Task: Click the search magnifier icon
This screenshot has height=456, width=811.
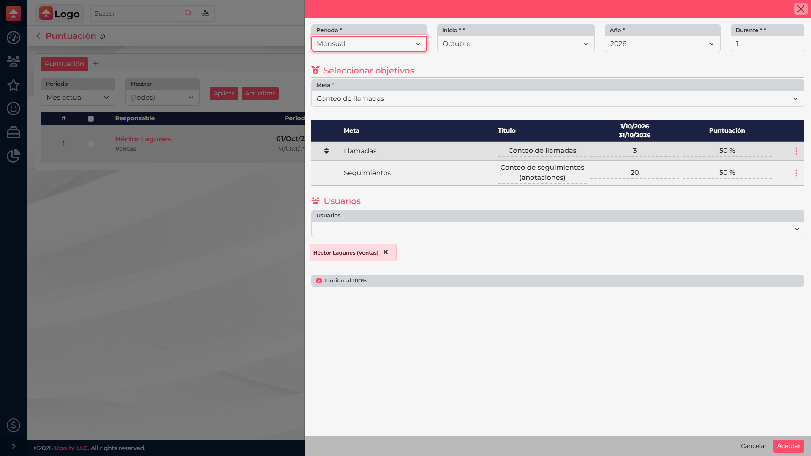Action: coord(188,14)
